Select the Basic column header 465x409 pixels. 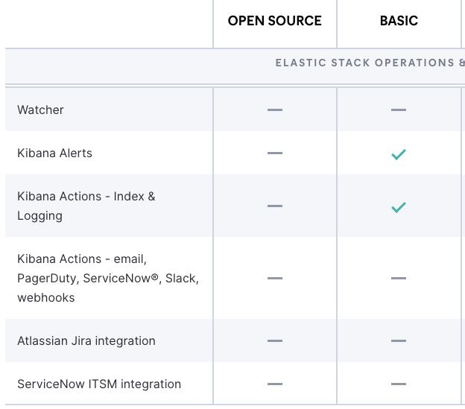[399, 21]
